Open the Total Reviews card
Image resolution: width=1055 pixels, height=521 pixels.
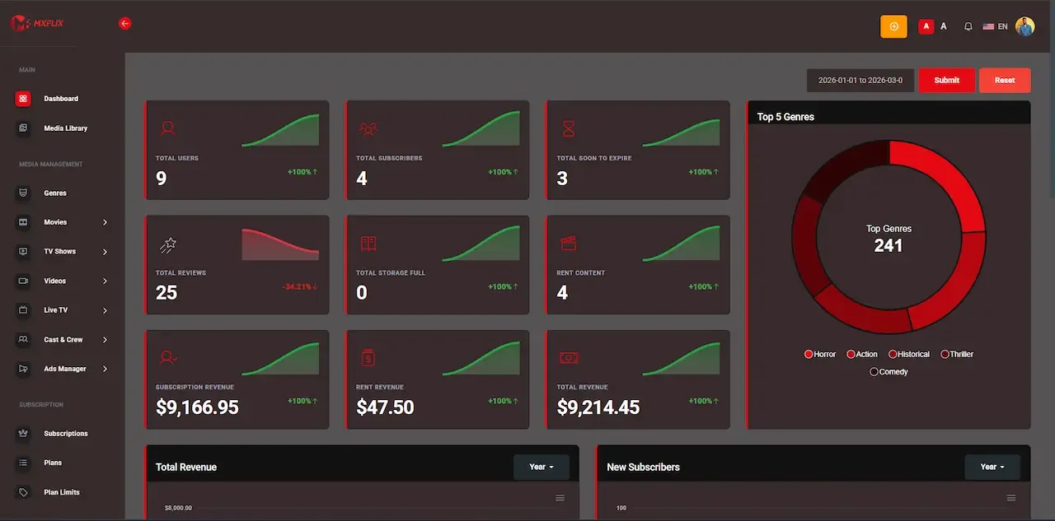pos(237,264)
